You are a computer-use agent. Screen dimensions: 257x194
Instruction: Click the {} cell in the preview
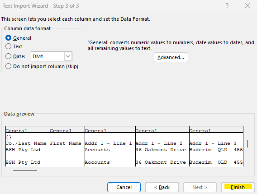pyautogui.click(x=9, y=137)
